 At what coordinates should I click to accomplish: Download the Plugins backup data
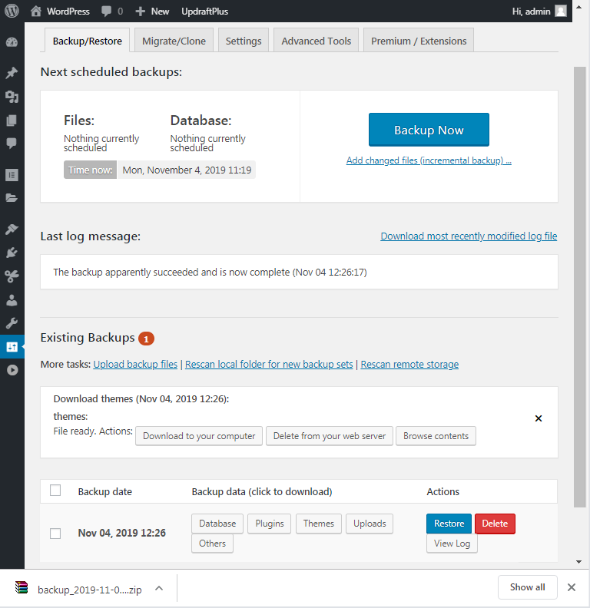270,524
